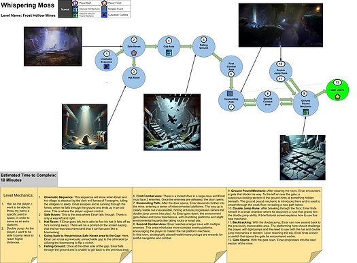Click 'Second Combat Area:' heading in the notes
Image resolution: width=357 pixels, height=263 pixels.
pos(151,224)
